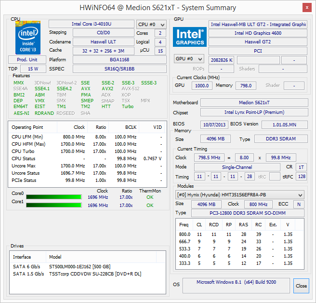Click the AES-NI feature label
Screen dimensions: 316x303
[x=21, y=113]
